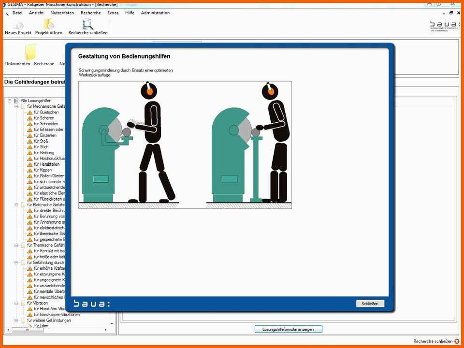This screenshot has width=464, height=348.
Task: Collapse the für Gefährdung durch branch
Action: click(x=16, y=262)
